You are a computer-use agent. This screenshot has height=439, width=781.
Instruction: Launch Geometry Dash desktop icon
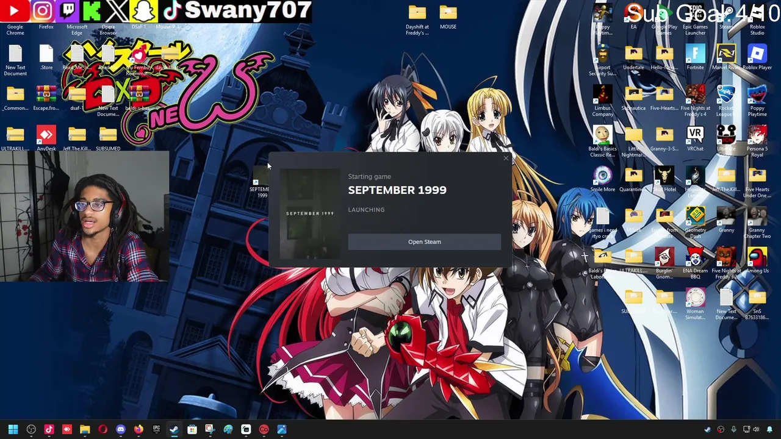tap(695, 223)
